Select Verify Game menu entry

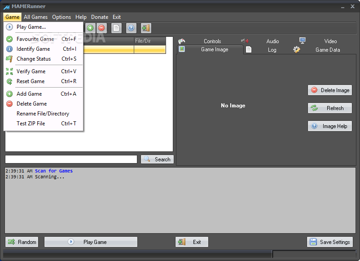43,71
